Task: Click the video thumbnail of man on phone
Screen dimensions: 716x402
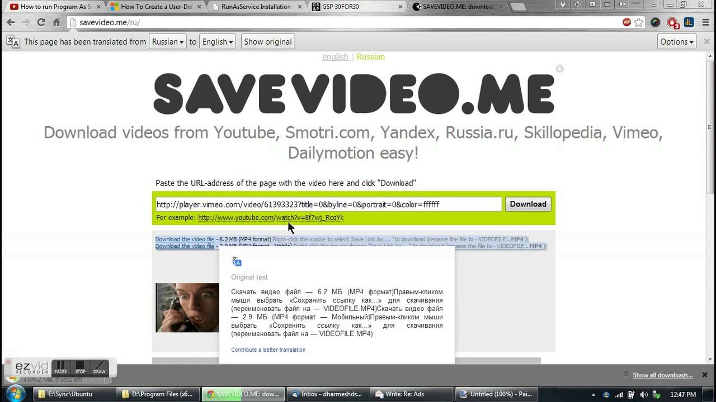Action: pyautogui.click(x=187, y=308)
